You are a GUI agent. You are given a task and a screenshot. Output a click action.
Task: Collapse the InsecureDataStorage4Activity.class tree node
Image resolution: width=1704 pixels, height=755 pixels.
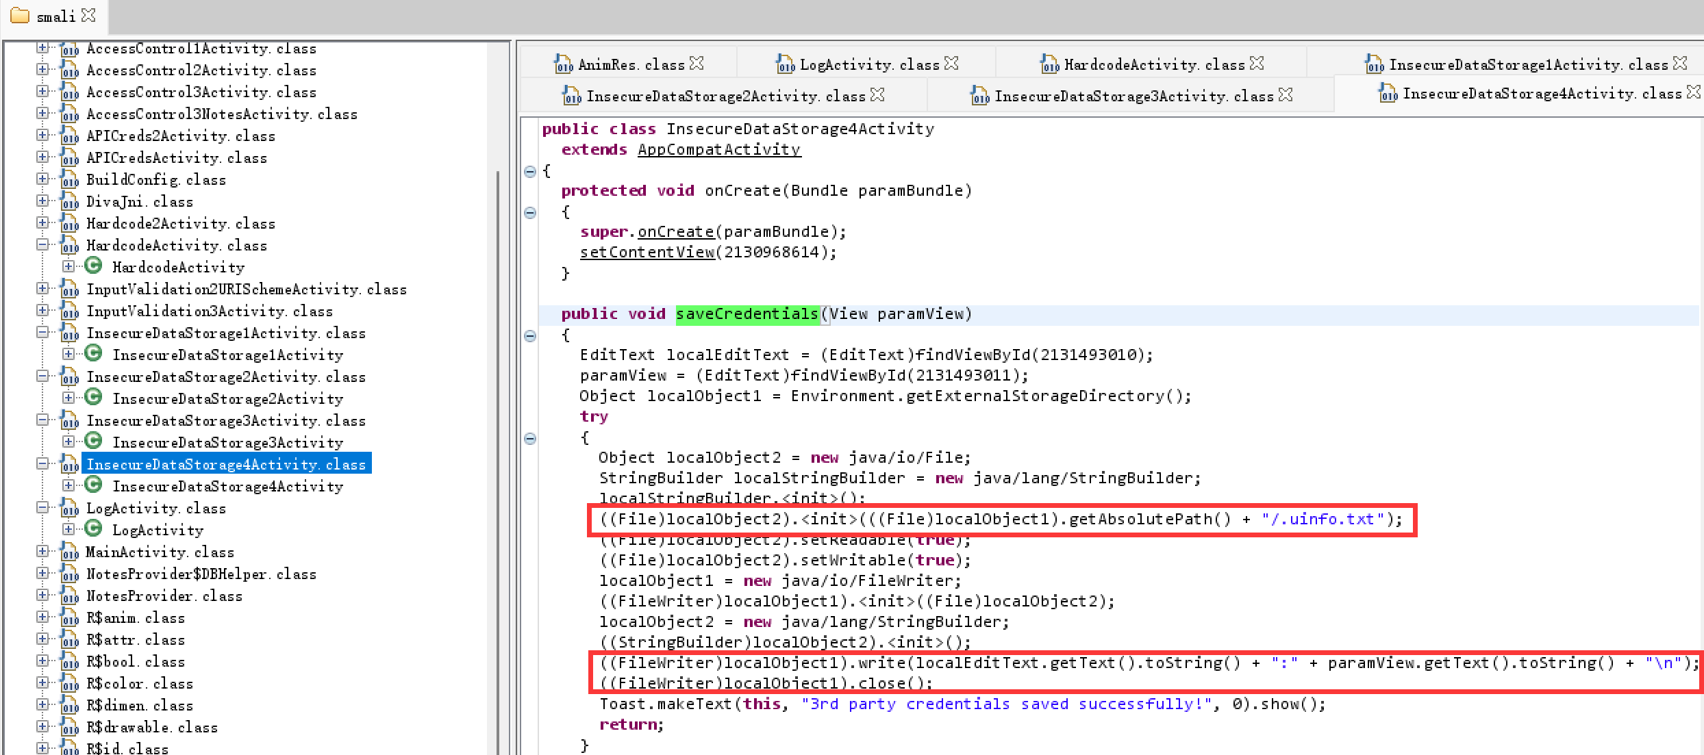[x=42, y=463]
